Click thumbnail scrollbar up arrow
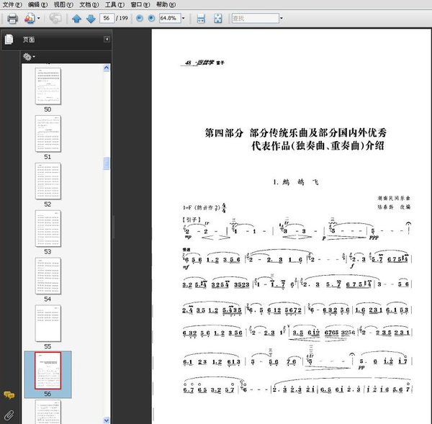 (x=107, y=68)
